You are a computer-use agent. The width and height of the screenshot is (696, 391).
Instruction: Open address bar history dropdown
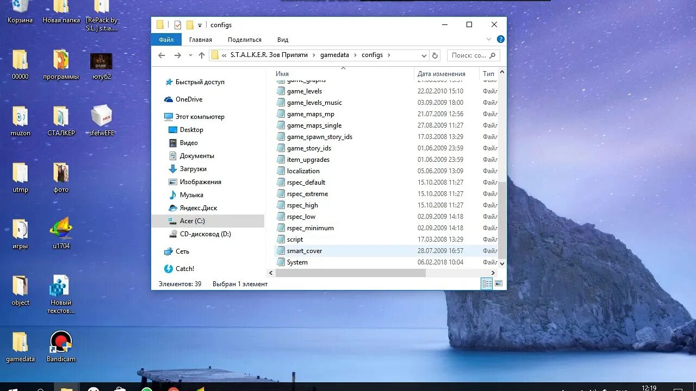(x=424, y=55)
